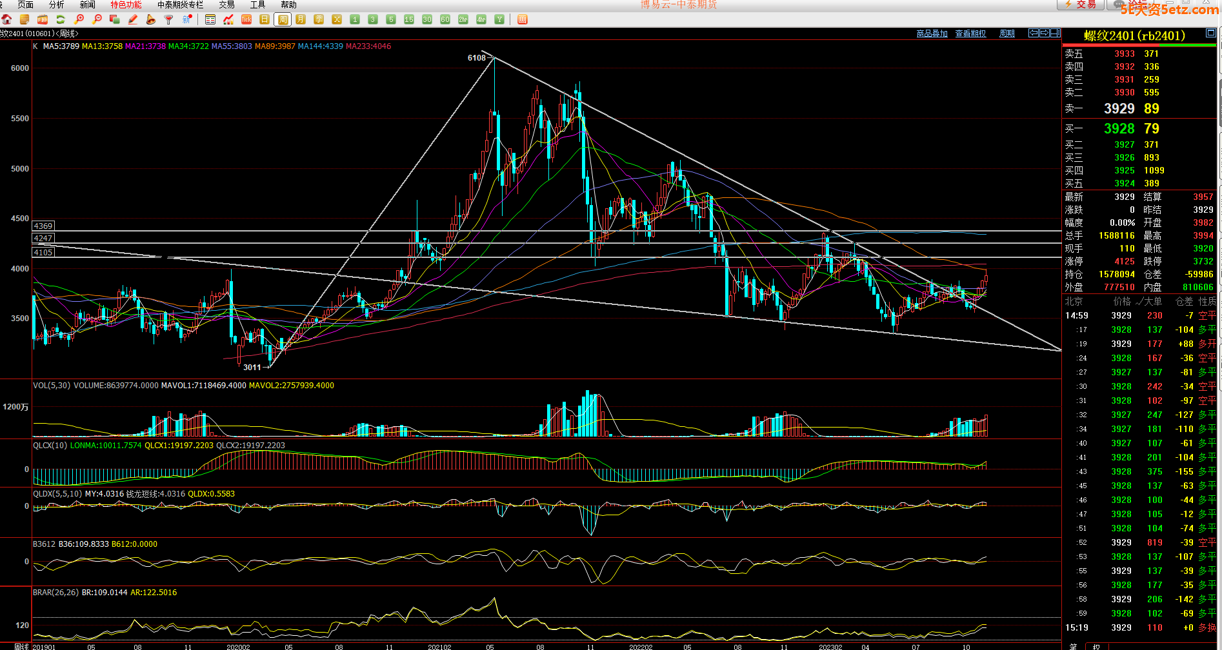Open the quote list table icon
This screenshot has width=1222, height=650.
pyautogui.click(x=210, y=19)
